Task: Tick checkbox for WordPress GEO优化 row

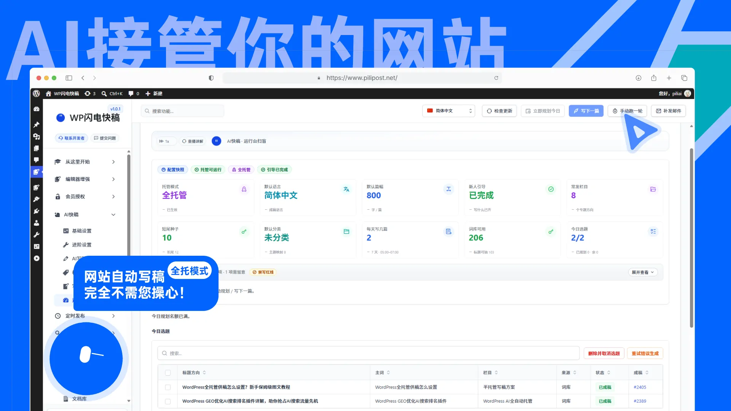Action: click(x=168, y=401)
